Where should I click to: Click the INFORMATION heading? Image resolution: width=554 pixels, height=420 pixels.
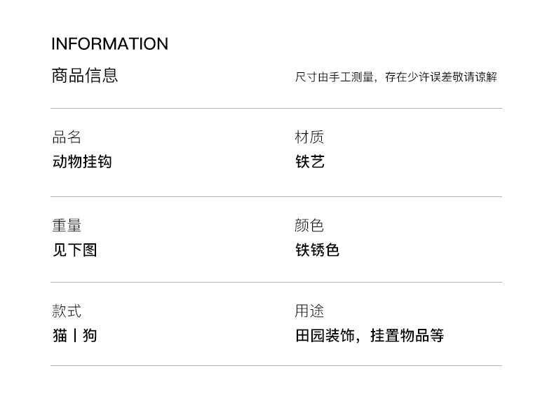109,44
